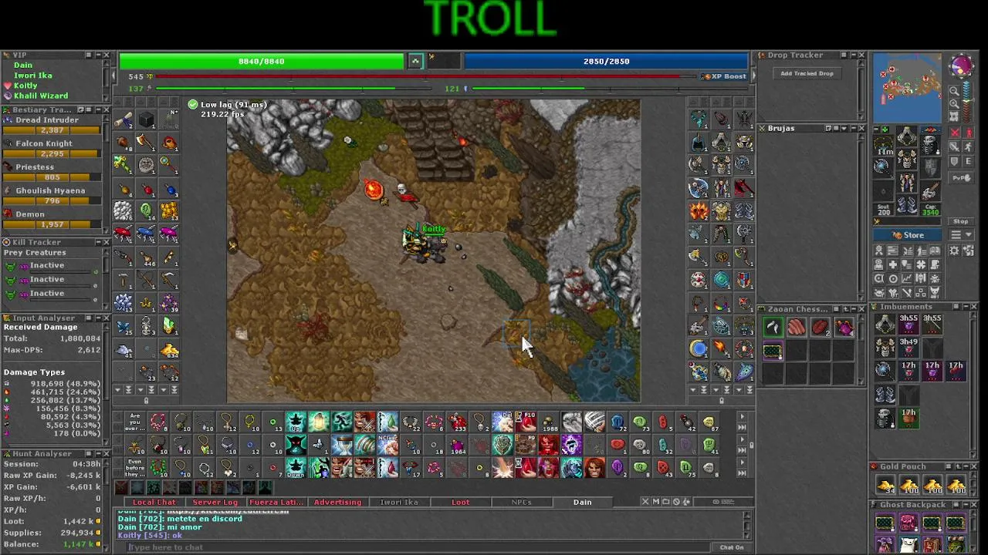Center the minimap on character
988x555 pixels.
(954, 116)
